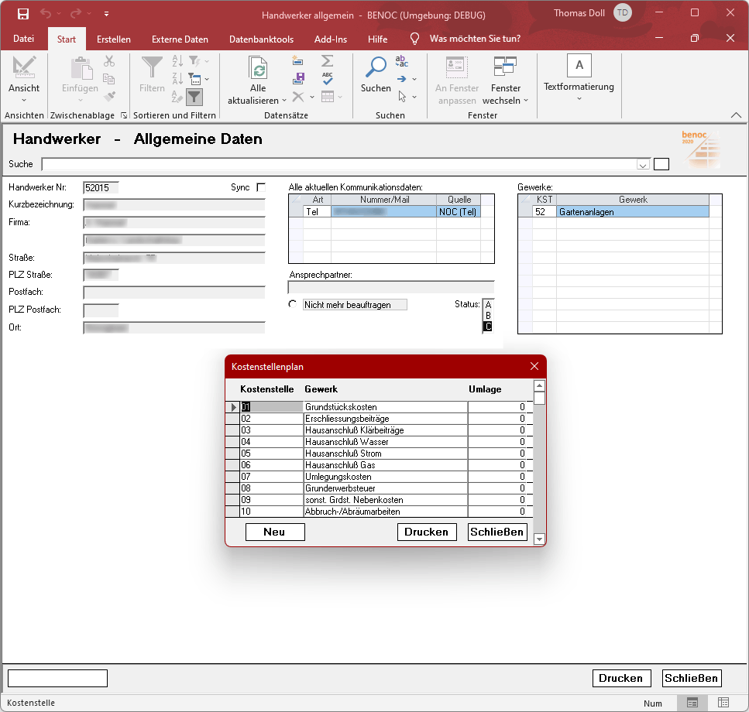Click Alle aktualisieren refresh icon
The width and height of the screenshot is (749, 712).
pyautogui.click(x=258, y=70)
